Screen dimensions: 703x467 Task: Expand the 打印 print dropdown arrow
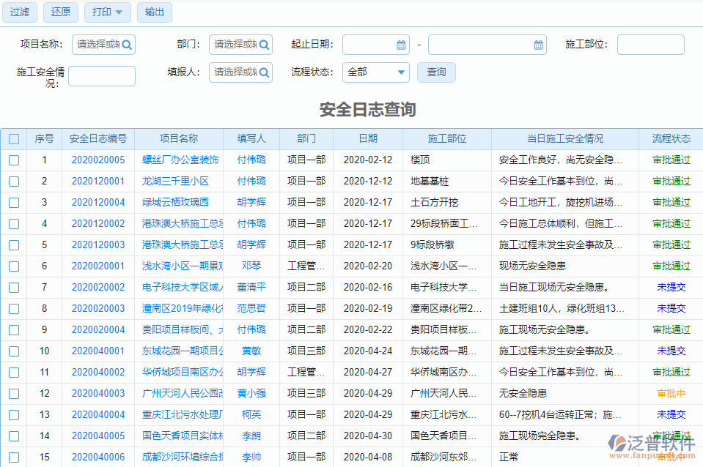(119, 12)
